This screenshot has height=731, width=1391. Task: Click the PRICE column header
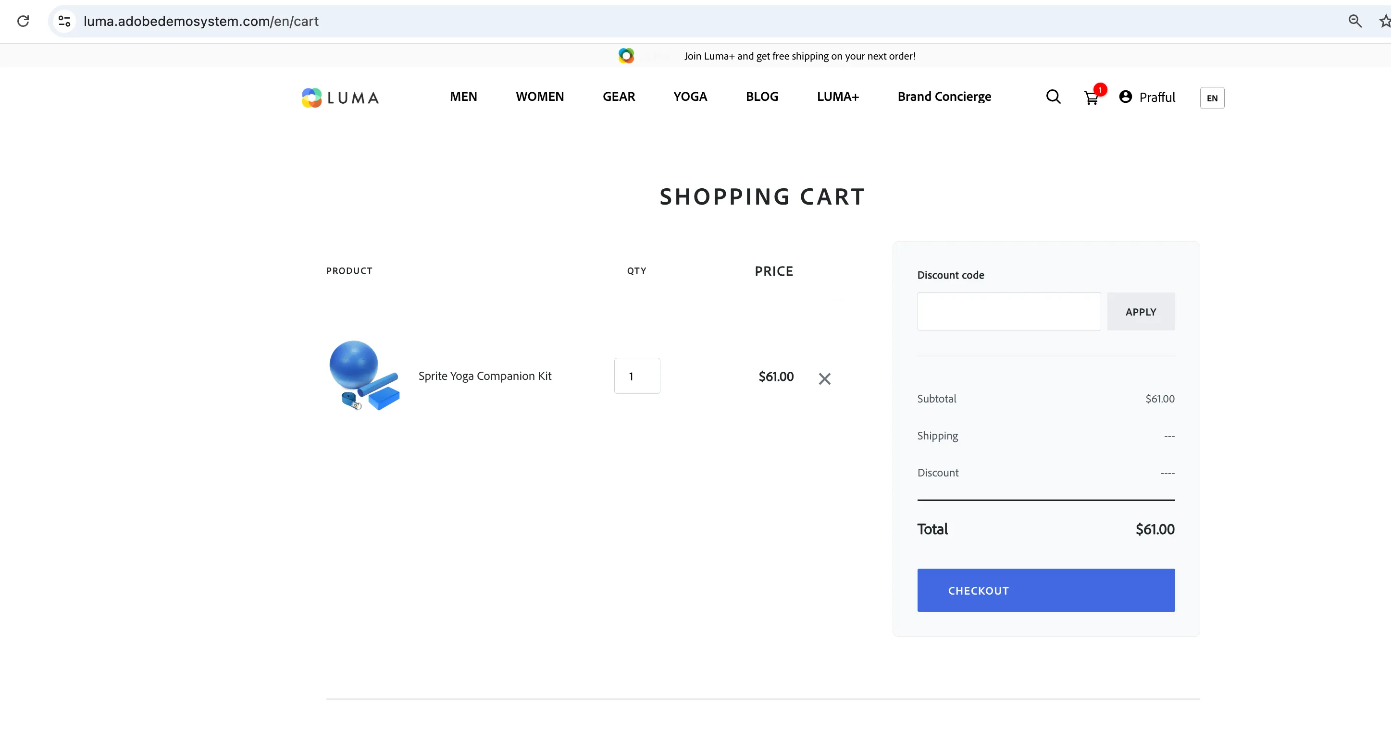pyautogui.click(x=773, y=271)
